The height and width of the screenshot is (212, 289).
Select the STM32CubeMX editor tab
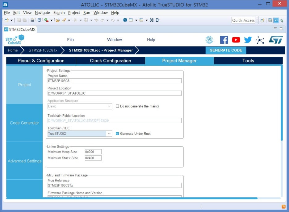[x=20, y=30]
